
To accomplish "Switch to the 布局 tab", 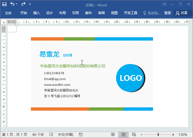I will pyautogui.click(x=63, y=13).
